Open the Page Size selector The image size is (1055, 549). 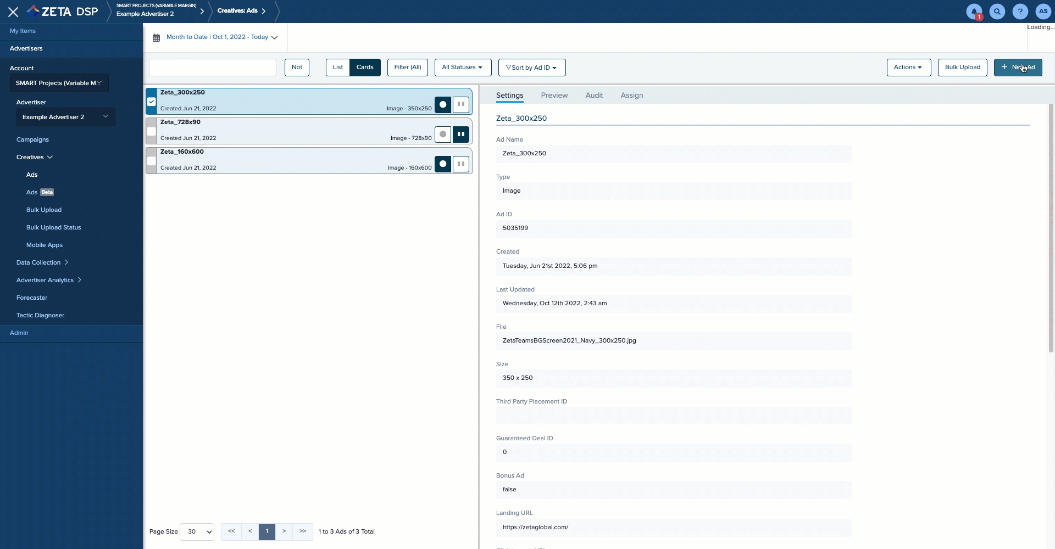197,531
